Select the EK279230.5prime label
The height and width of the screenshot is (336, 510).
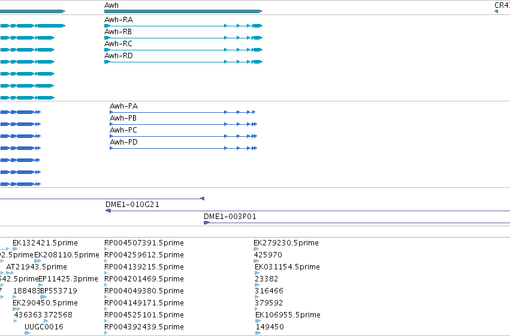286,243
